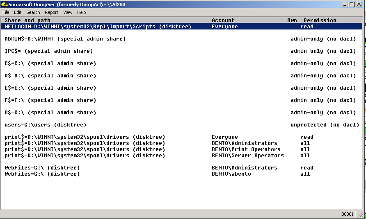Maximize the DumpSec window
Screen dimensions: 366x219
(352, 4)
